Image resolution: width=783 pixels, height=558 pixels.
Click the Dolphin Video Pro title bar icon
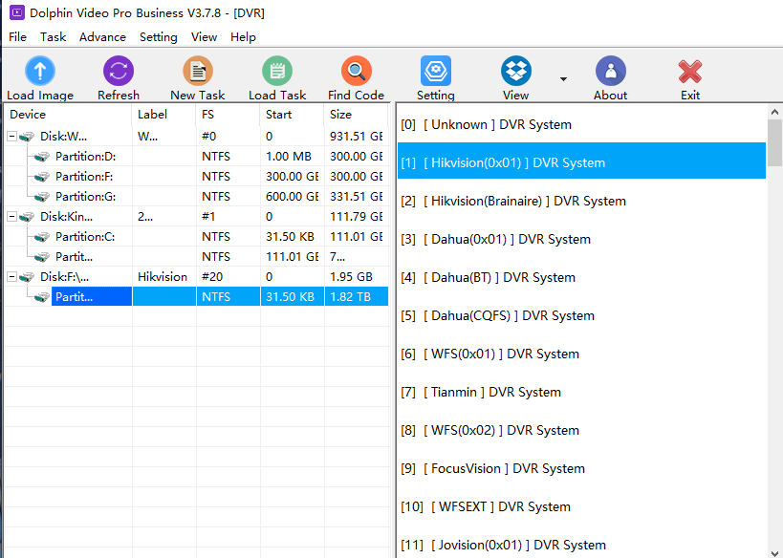coord(17,12)
